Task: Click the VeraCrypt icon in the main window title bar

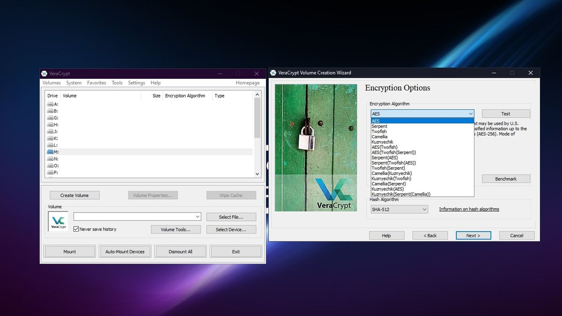Action: [x=44, y=73]
